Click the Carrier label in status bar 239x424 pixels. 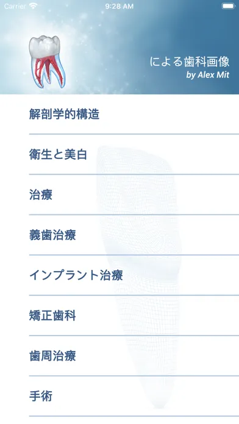click(15, 6)
